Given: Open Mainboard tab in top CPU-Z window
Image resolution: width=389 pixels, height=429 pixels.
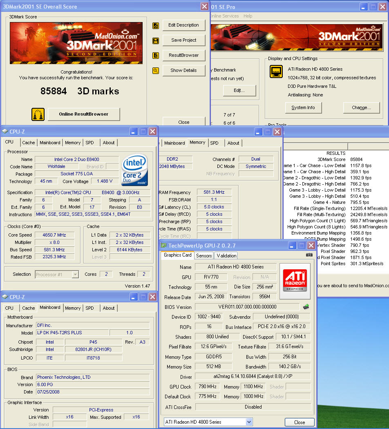Looking at the screenshot, I should (50, 143).
